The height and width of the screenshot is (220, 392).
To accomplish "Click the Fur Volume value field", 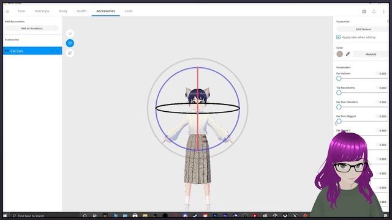I will click(x=382, y=73).
